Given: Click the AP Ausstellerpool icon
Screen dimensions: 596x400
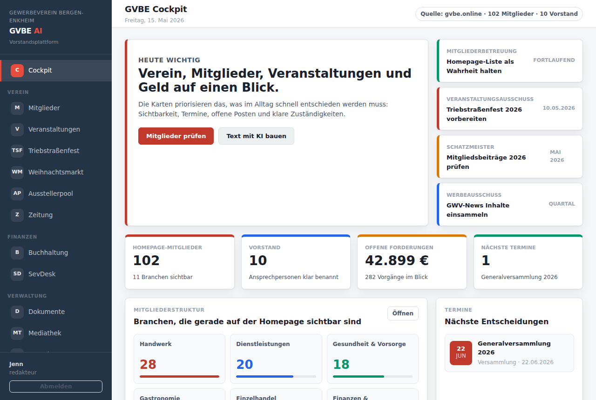Looking at the screenshot, I should [x=17, y=193].
